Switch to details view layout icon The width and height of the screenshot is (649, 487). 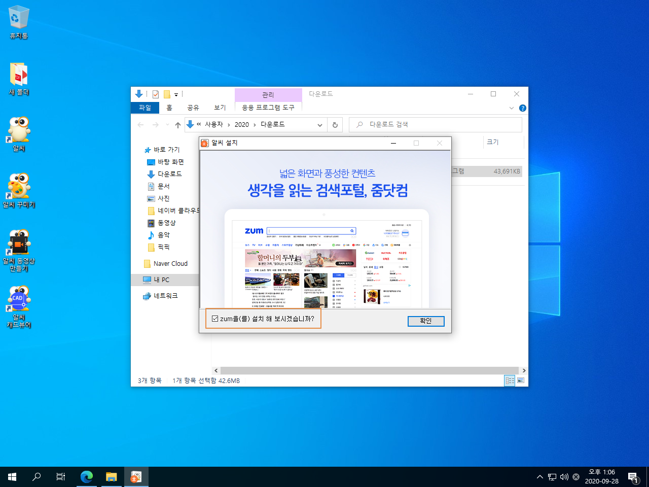(510, 380)
